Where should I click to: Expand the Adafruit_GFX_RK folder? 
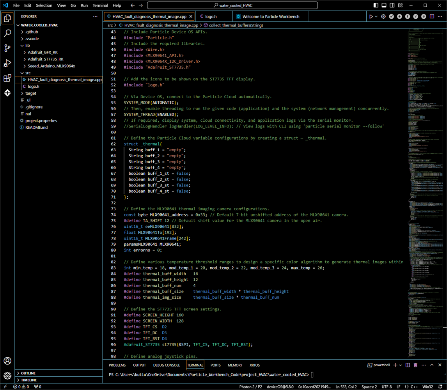tap(43, 52)
